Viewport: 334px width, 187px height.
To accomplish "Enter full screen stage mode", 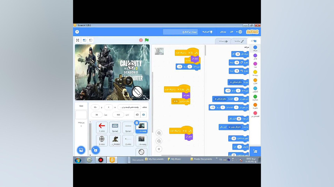I will [78, 40].
